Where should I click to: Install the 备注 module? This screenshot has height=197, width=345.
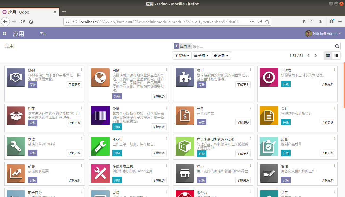click(x=286, y=180)
